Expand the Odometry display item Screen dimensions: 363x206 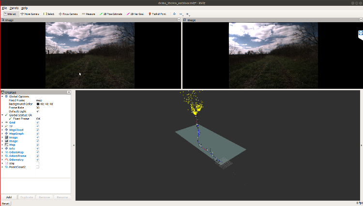[x=2, y=160]
